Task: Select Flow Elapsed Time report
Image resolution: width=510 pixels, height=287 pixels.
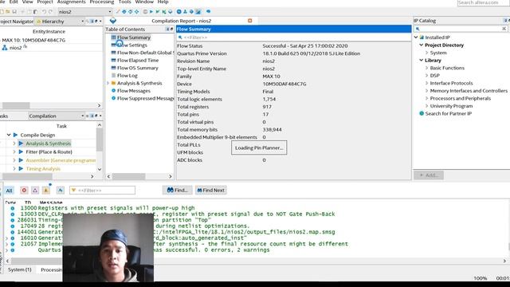Action: pos(138,61)
